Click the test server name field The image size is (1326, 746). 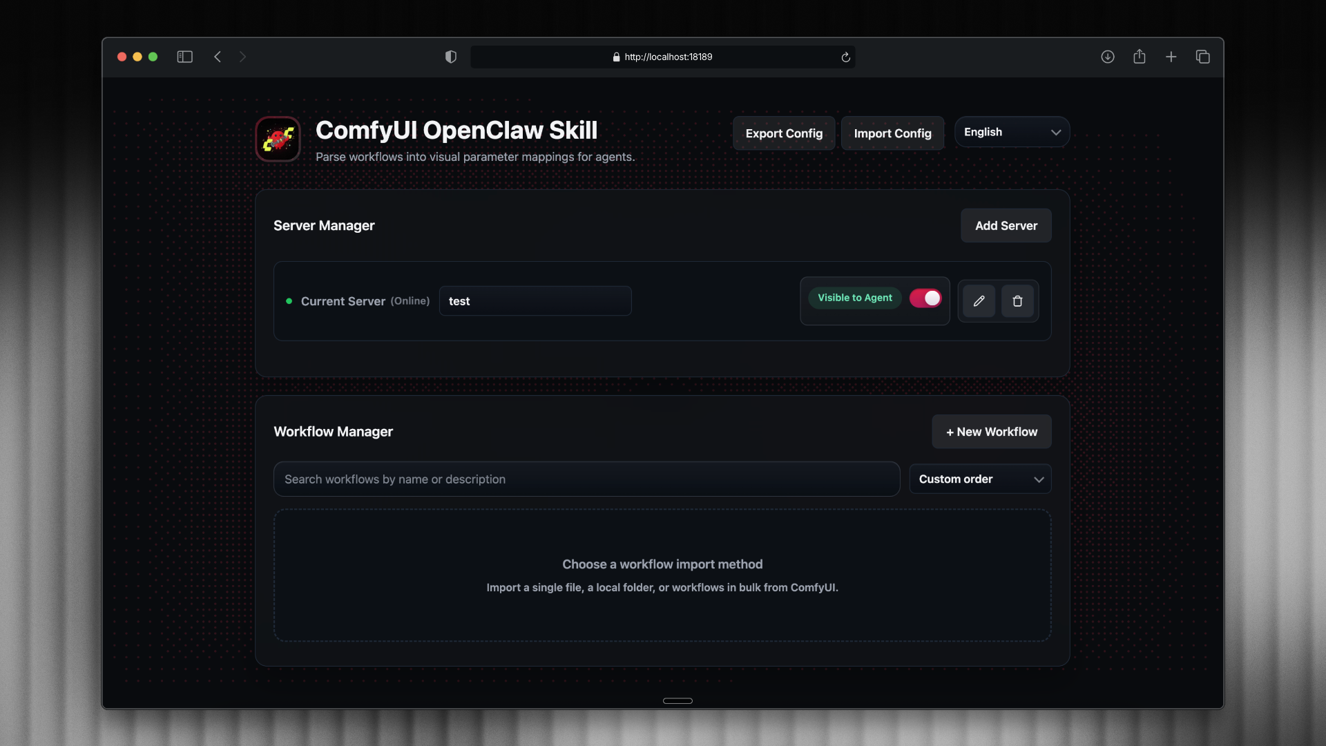coord(535,301)
